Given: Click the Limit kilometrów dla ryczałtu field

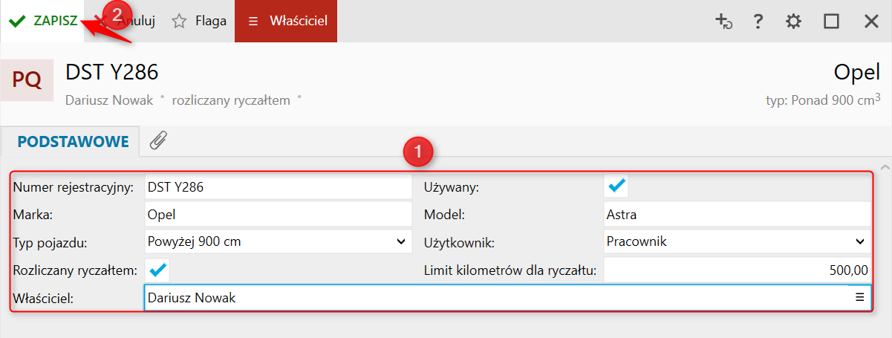Looking at the screenshot, I should click(735, 270).
